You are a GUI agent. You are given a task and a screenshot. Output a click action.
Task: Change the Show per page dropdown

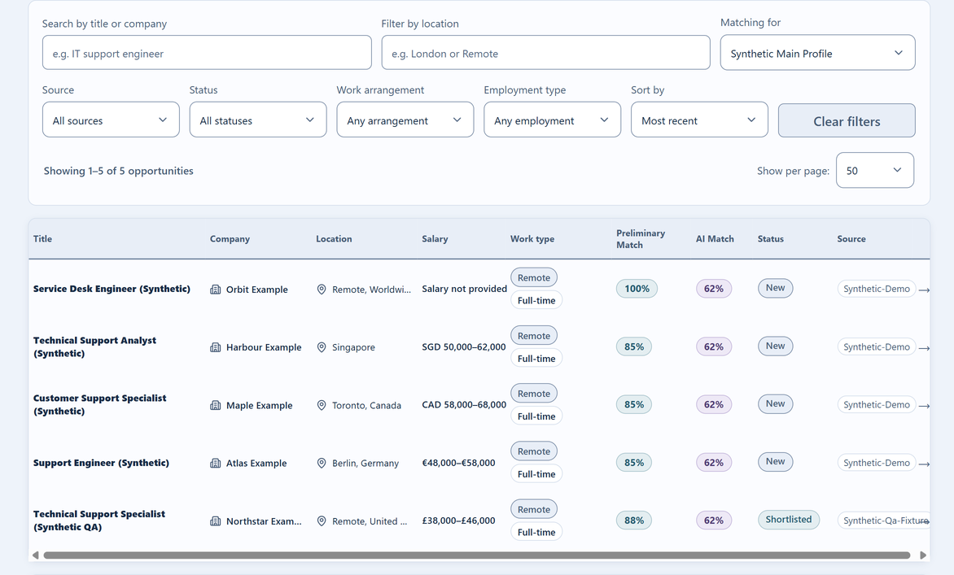(875, 170)
